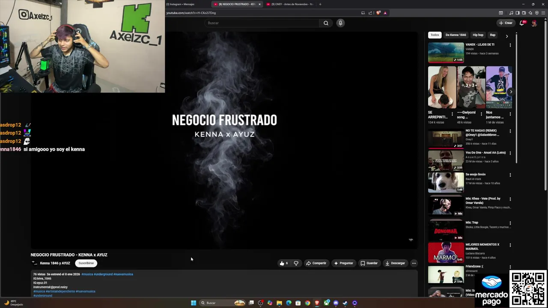Click the Compartir button
The image size is (548, 308).
[316, 263]
